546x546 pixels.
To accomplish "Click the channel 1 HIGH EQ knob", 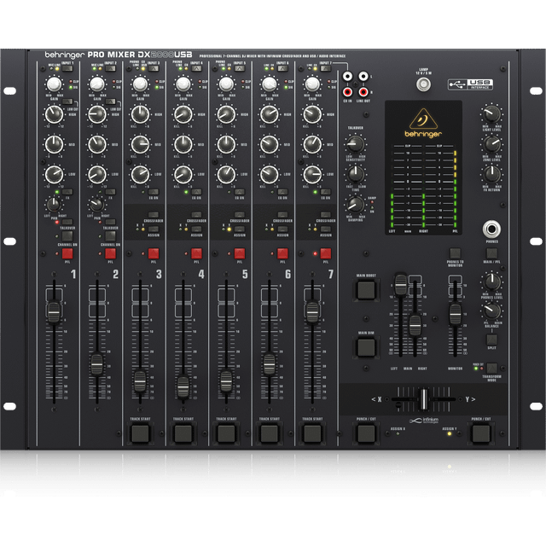I will pos(54,114).
